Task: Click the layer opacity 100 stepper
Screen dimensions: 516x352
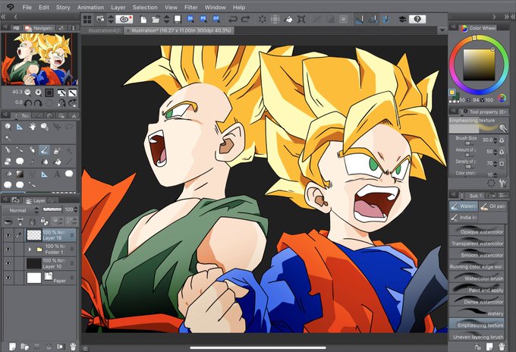Action: [x=76, y=209]
